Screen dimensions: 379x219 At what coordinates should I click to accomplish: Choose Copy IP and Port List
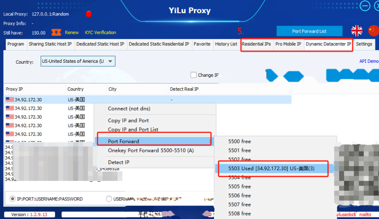(133, 130)
